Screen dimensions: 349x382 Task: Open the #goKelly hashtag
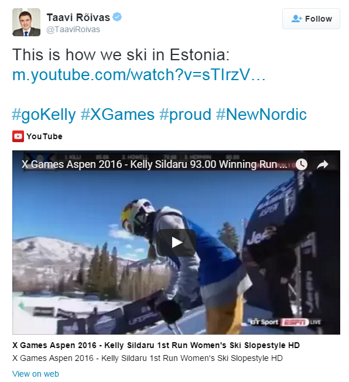pyautogui.click(x=44, y=114)
